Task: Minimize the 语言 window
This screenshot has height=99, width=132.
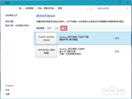Action: [112, 2]
